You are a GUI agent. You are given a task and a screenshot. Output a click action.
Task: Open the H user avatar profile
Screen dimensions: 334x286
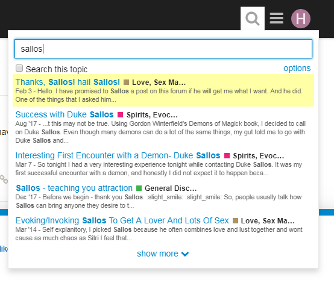[301, 19]
